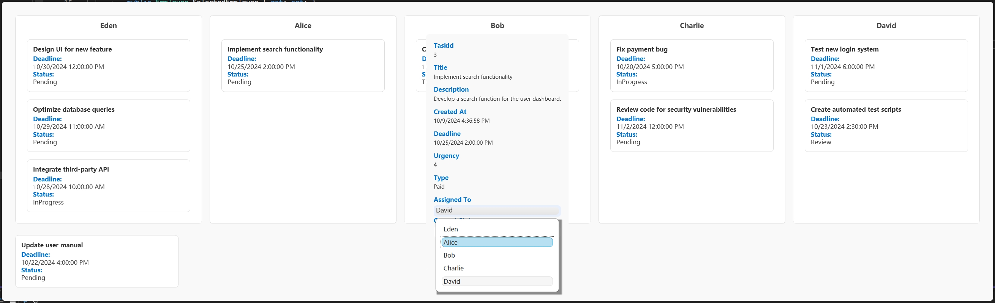Click the Assigned To combo box showing David

tap(497, 210)
